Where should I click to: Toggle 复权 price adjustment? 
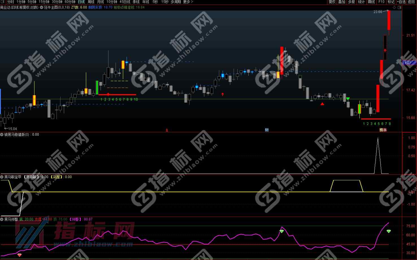(x=332, y=2)
